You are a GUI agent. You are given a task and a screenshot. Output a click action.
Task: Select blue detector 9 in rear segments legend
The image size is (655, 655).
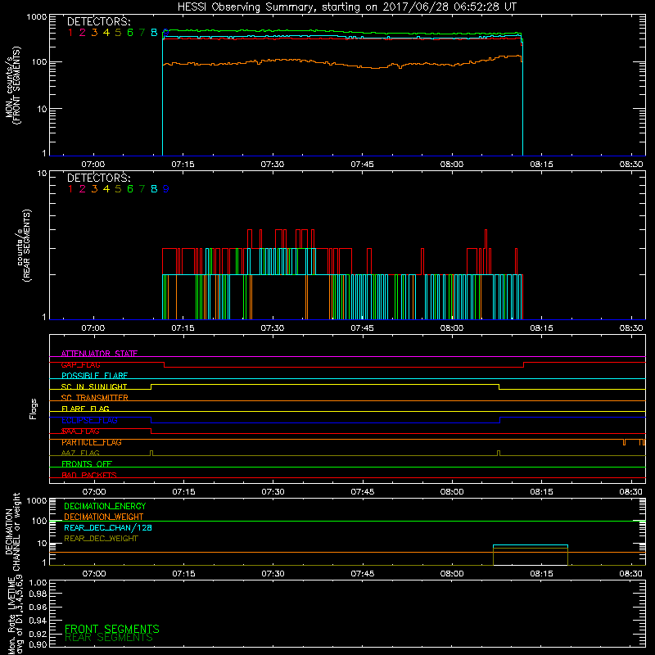coord(166,189)
